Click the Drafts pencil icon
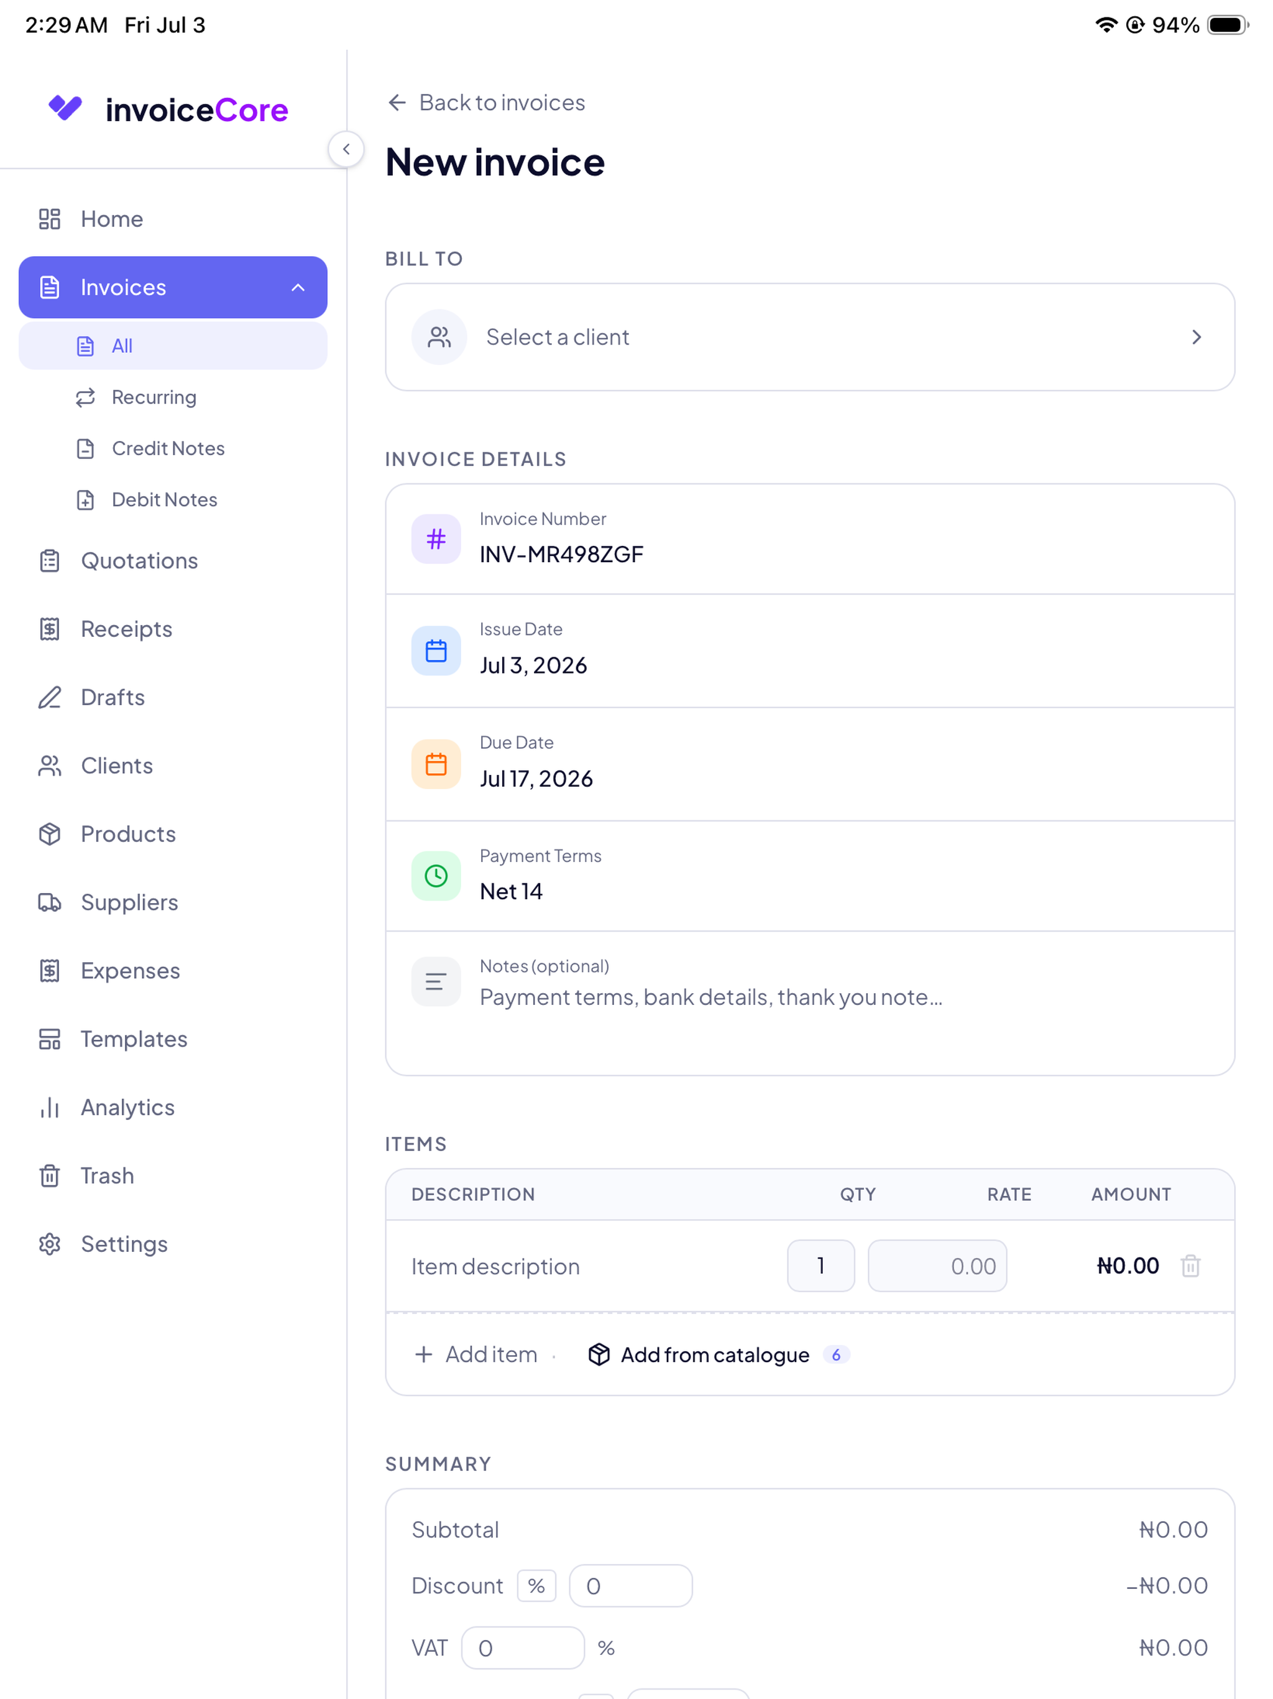This screenshot has height=1699, width=1273. pos(50,697)
